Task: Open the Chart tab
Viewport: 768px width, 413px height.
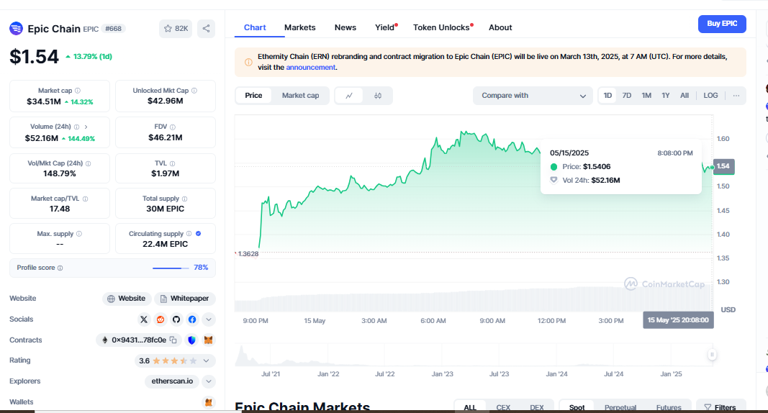Action: pyautogui.click(x=256, y=27)
